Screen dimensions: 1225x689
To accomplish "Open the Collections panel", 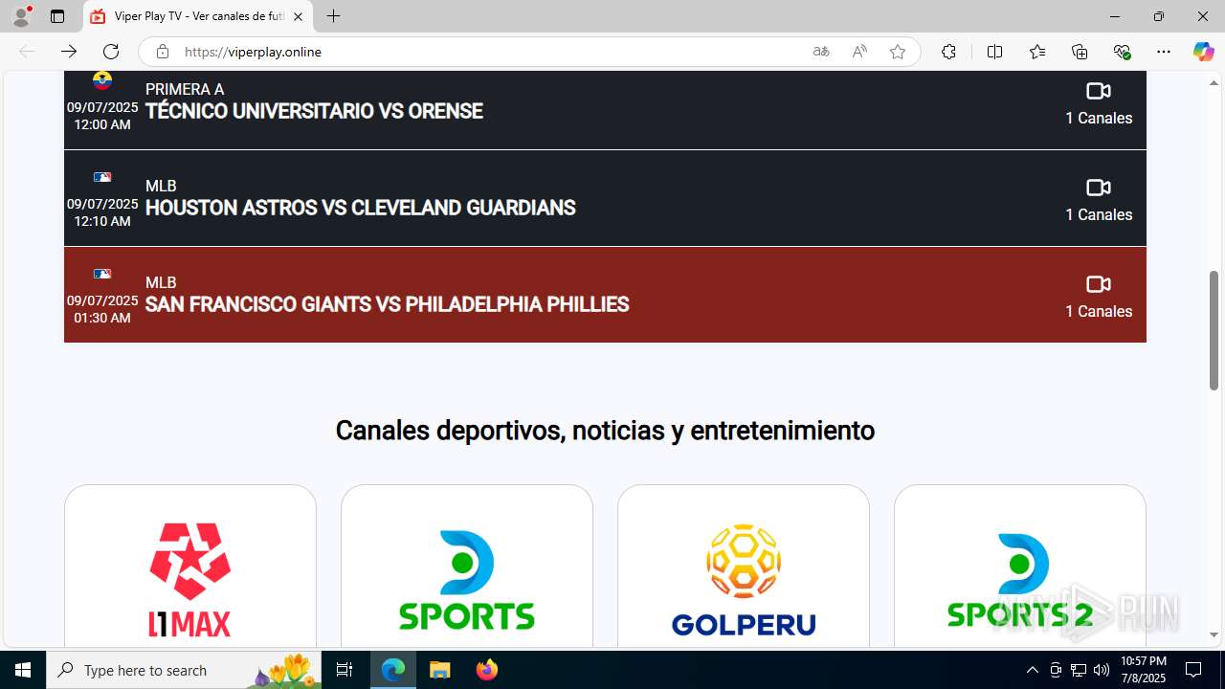I will tap(1080, 52).
